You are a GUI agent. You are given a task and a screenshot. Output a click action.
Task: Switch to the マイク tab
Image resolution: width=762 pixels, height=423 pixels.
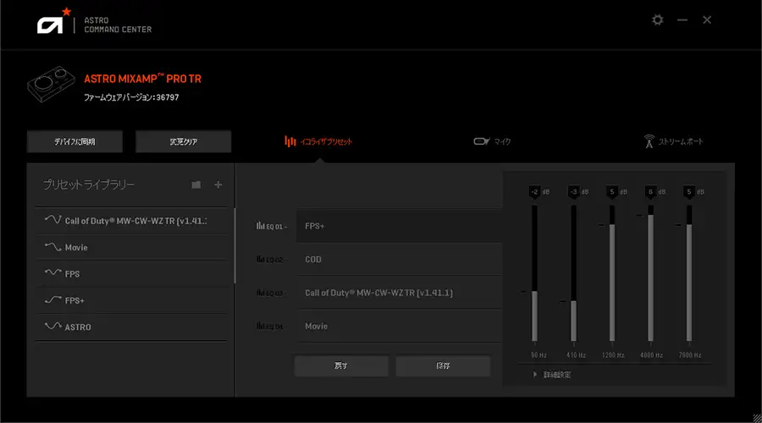pyautogui.click(x=492, y=141)
